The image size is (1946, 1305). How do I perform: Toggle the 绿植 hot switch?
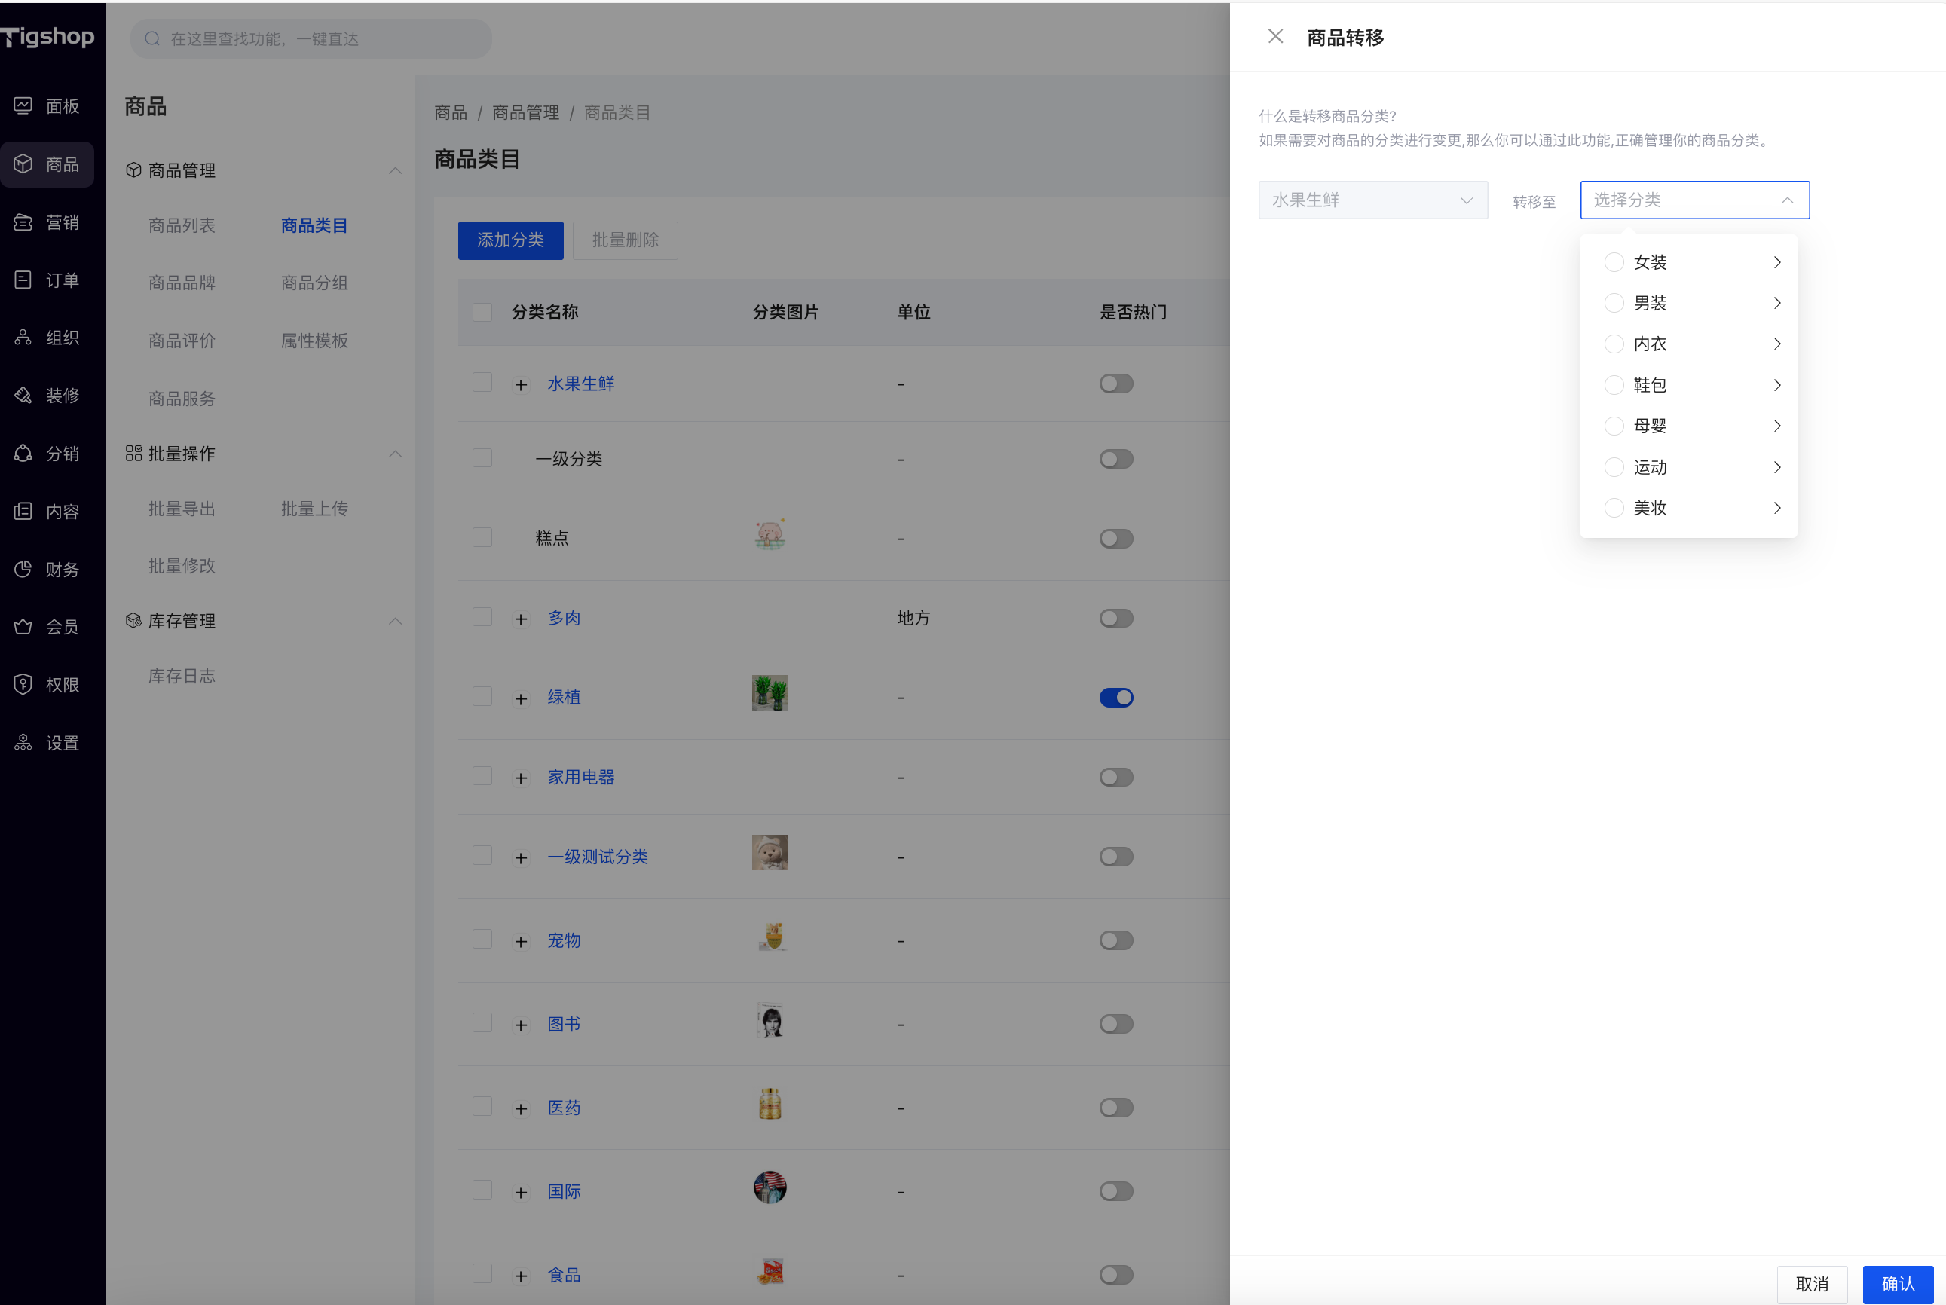(x=1116, y=698)
